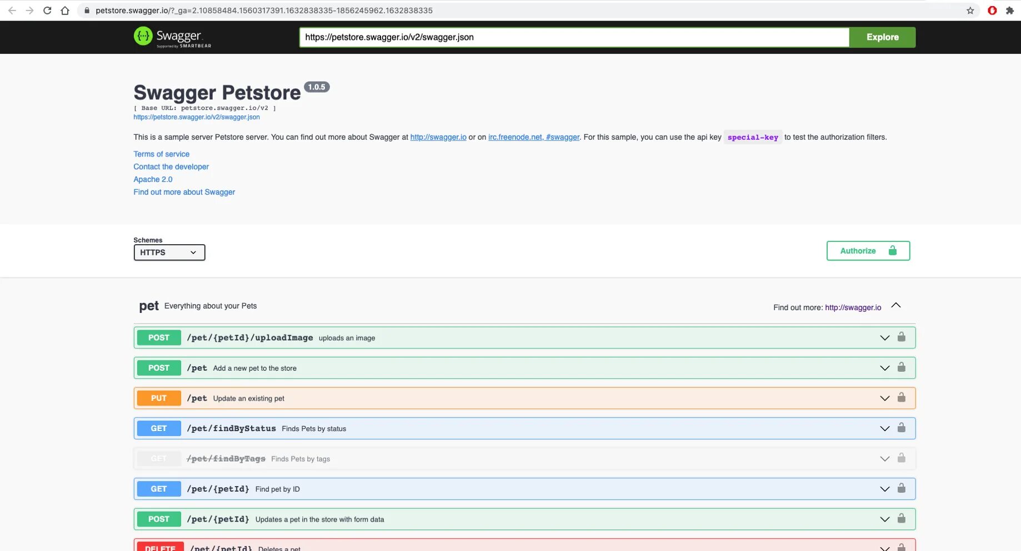Viewport: 1021px width, 551px height.
Task: Click the deprecated /pet/findByTags path text
Action: pos(226,459)
